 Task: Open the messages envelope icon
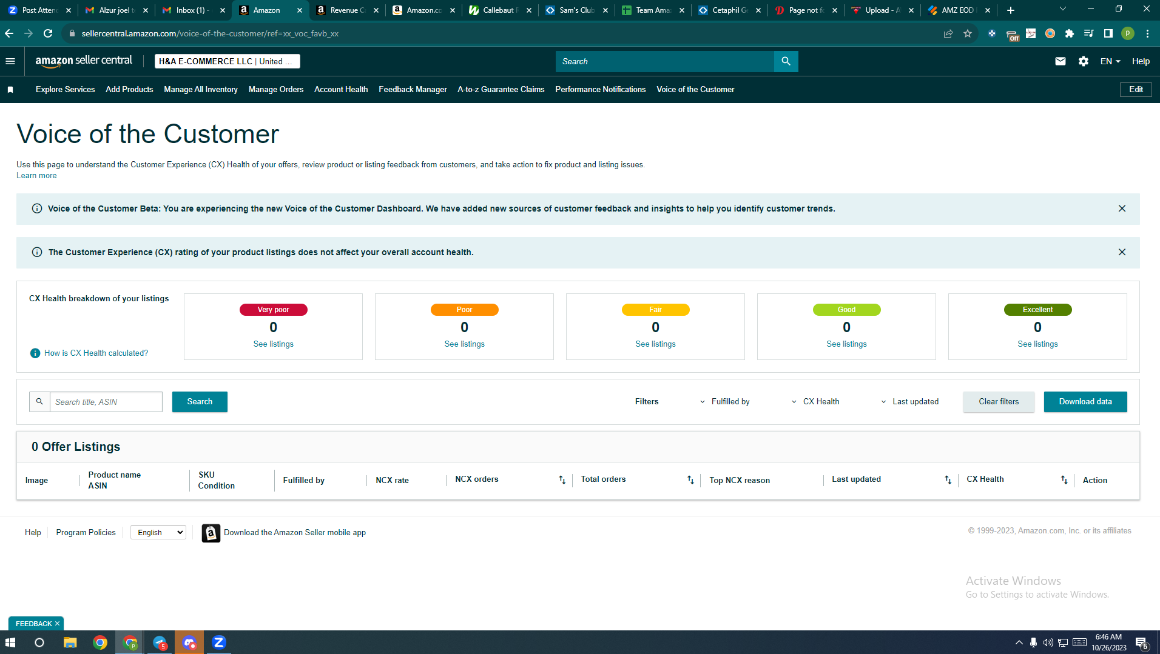click(1061, 61)
